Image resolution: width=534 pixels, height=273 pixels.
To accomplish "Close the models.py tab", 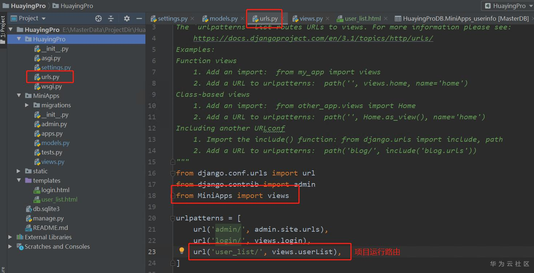I will [x=242, y=18].
